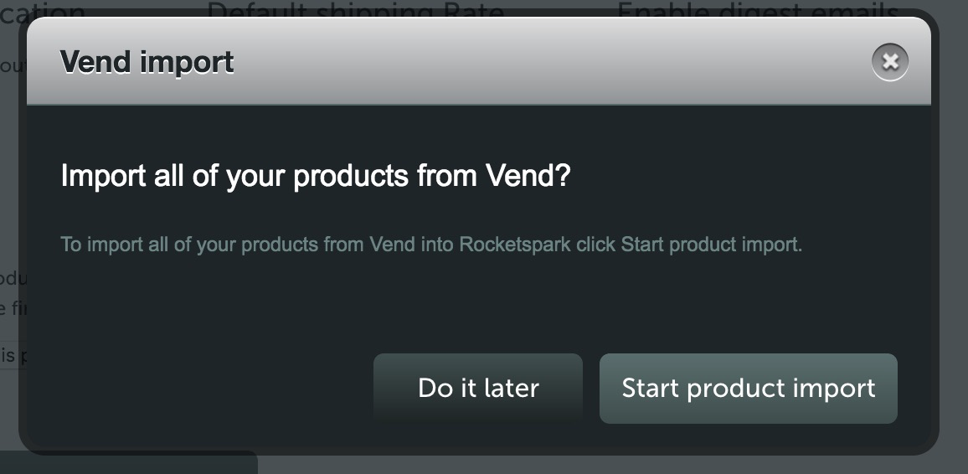The height and width of the screenshot is (474, 968).
Task: Close the Vend import dialog
Action: point(889,62)
